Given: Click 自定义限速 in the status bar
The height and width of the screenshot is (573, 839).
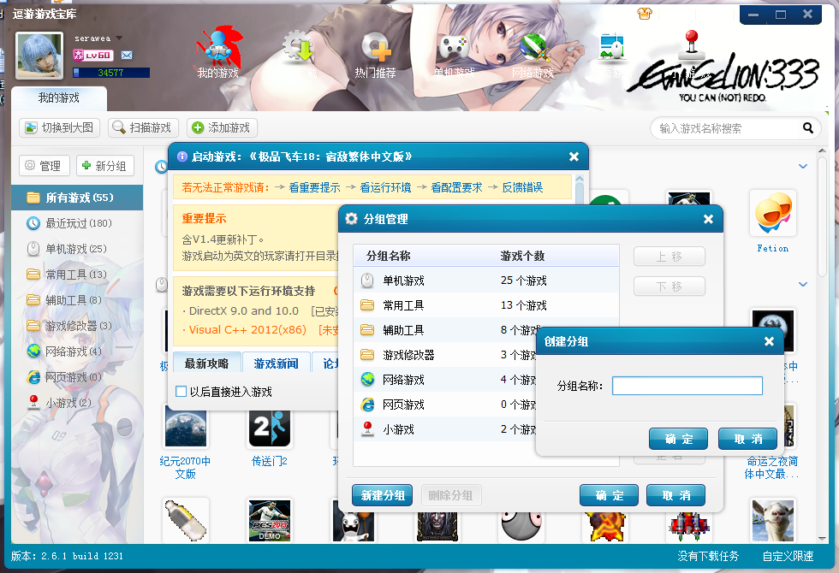Looking at the screenshot, I should 788,557.
